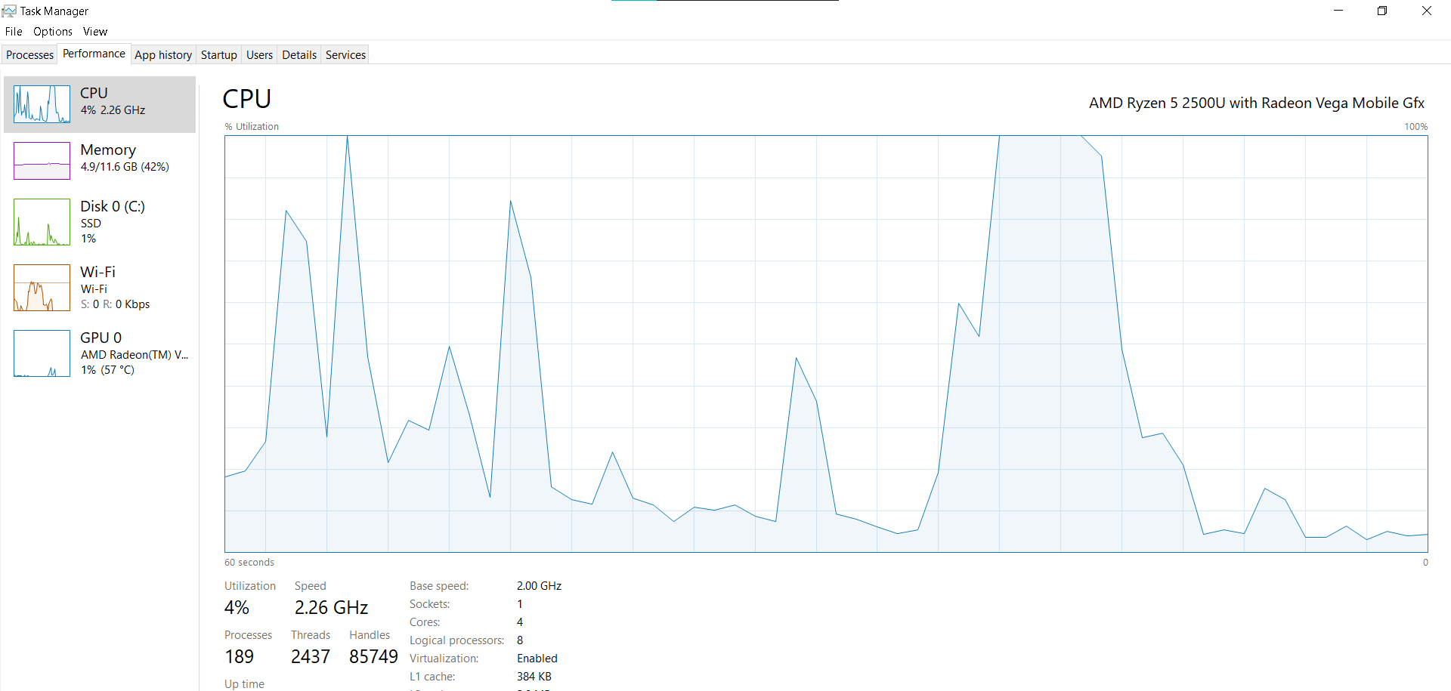Click the GPU 0 label in the sidebar

101,338
